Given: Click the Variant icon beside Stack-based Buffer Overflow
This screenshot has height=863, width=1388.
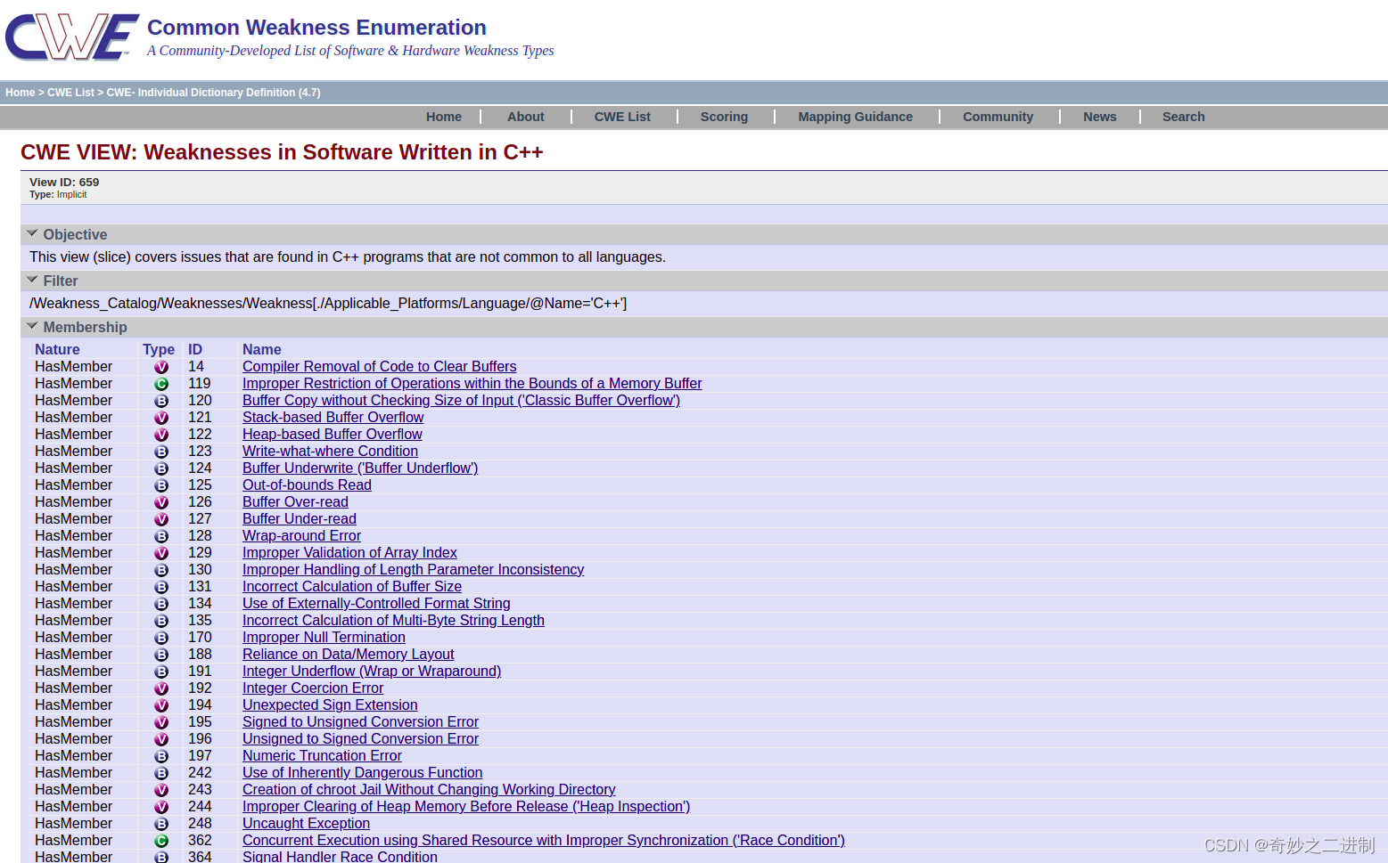Looking at the screenshot, I should pos(161,418).
